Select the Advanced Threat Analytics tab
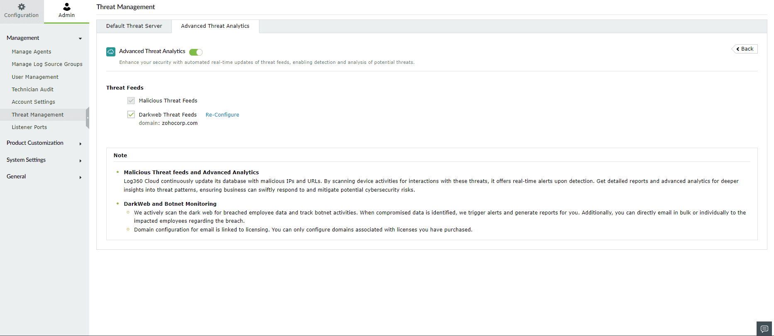Screen dimensions: 774x336 click(x=215, y=26)
